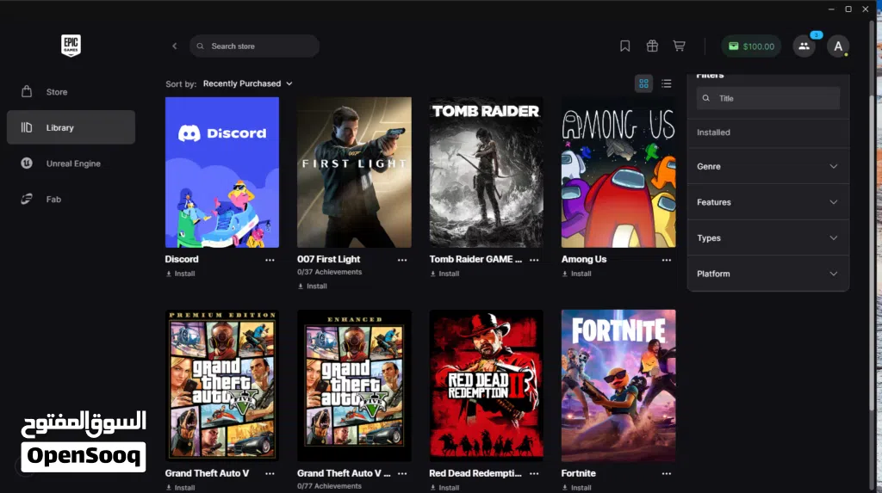Install Grand Theft Auto V Premium

tap(181, 487)
